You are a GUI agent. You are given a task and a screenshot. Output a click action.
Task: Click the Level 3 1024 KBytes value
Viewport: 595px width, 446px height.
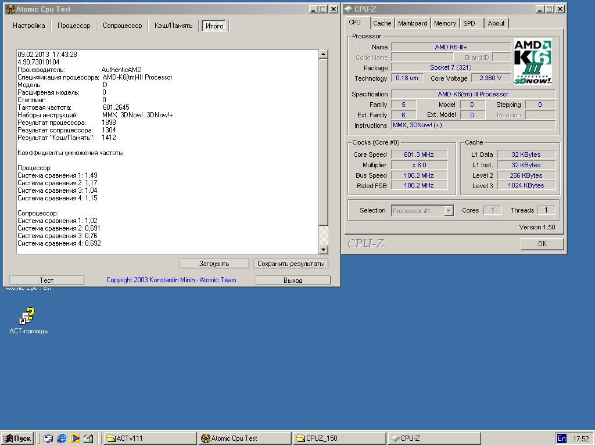pyautogui.click(x=526, y=185)
